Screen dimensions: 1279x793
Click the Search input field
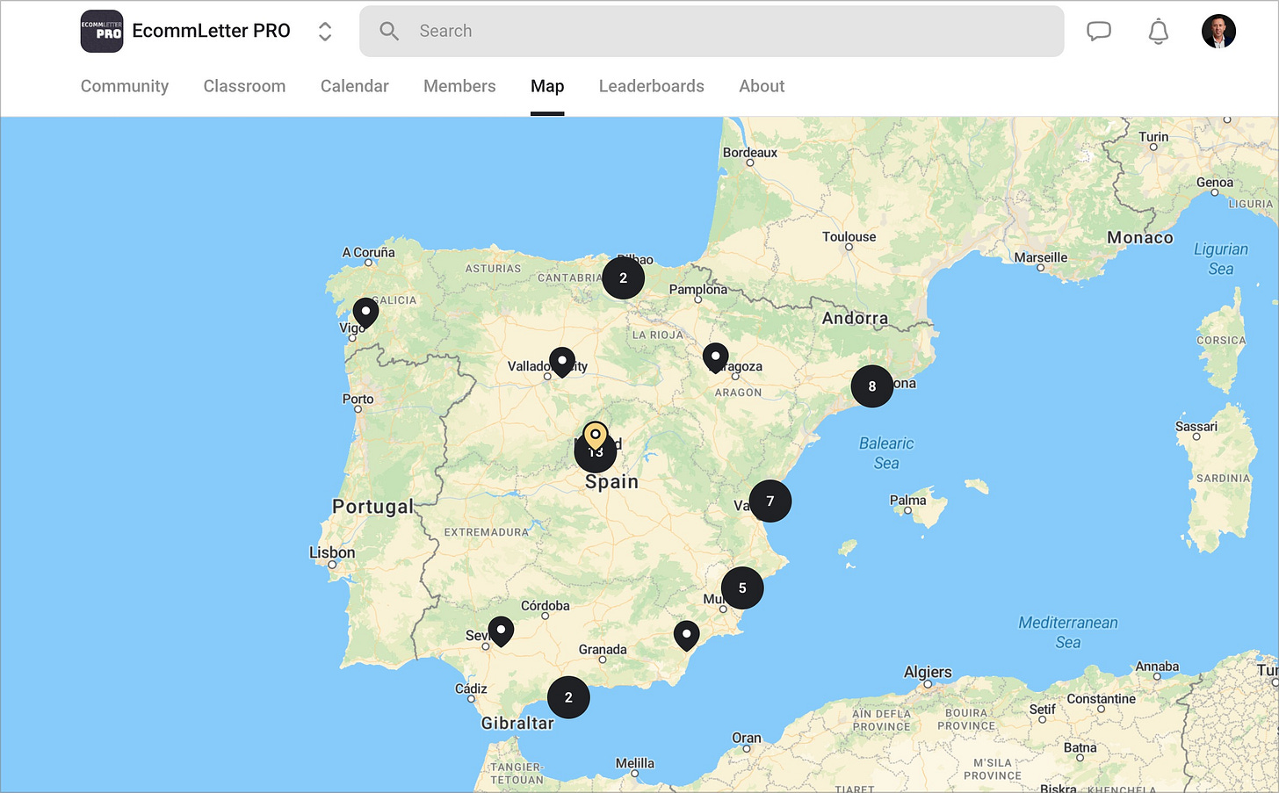click(x=712, y=32)
